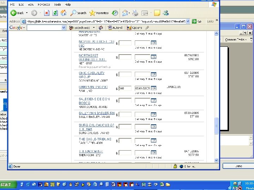Open the Favorites star button
The width and height of the screenshot is (254, 190).
click(99, 13)
